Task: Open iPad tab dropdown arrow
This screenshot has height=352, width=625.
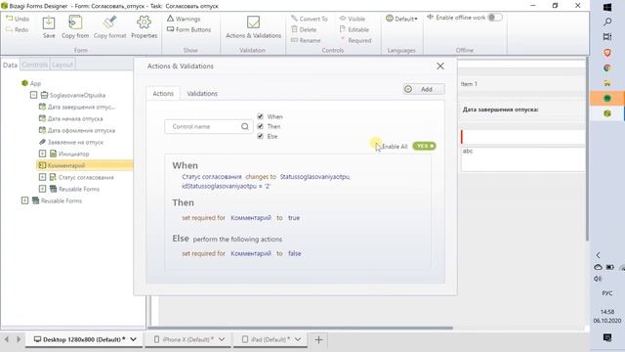Action: (298, 339)
